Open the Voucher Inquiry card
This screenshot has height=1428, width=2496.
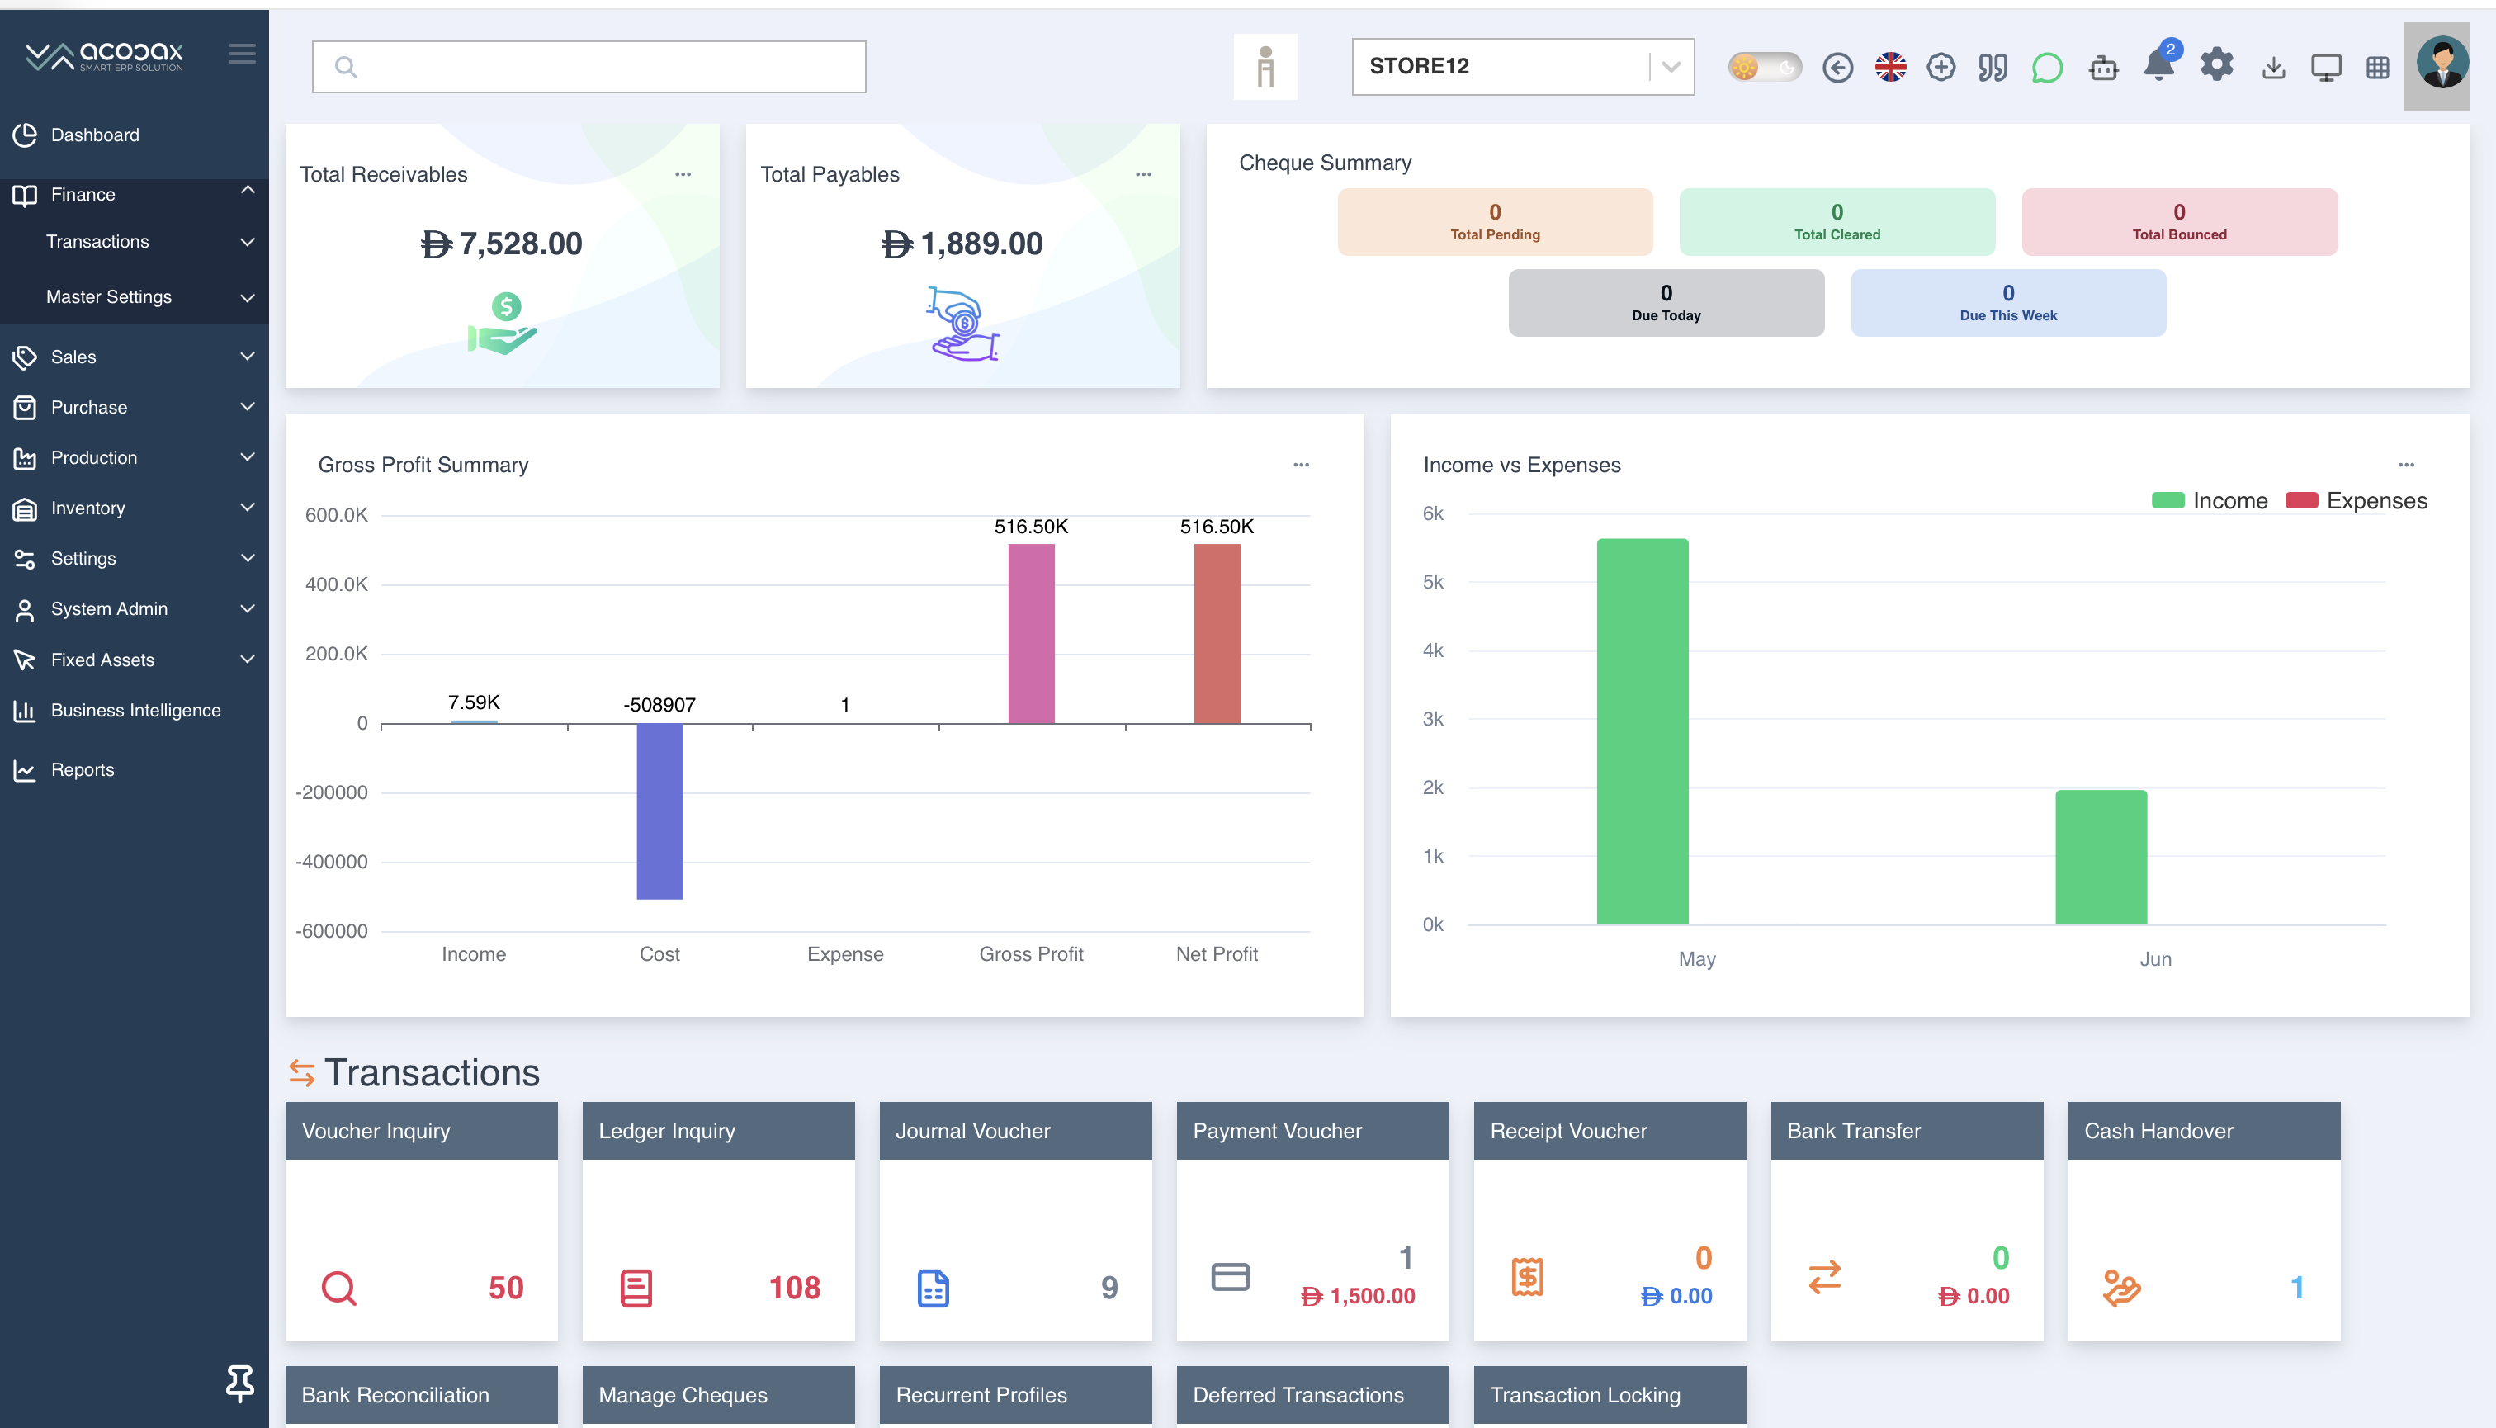click(421, 1221)
